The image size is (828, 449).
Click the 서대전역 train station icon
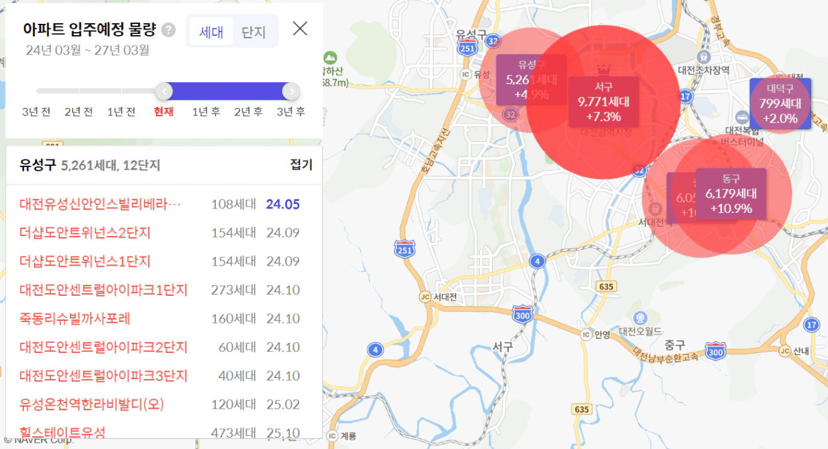tap(655, 208)
